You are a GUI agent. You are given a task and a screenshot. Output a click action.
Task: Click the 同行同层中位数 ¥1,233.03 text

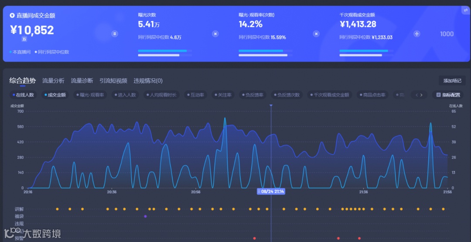[366, 37]
